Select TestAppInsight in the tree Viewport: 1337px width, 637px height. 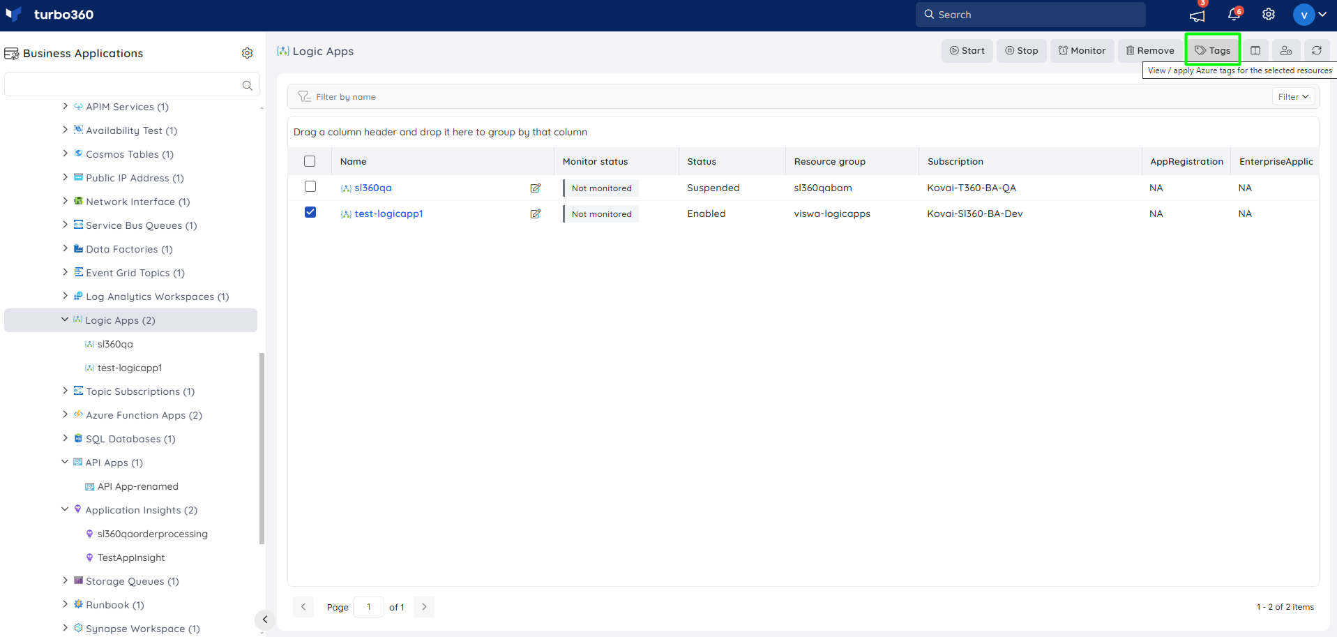(x=131, y=557)
